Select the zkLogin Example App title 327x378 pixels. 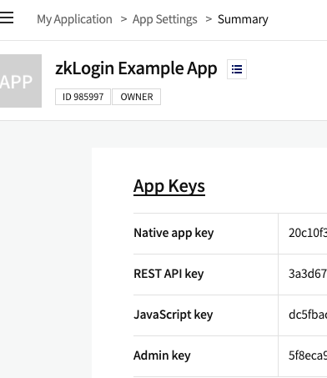click(x=136, y=68)
